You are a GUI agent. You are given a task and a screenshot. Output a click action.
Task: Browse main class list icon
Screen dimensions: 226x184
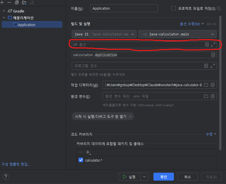(213, 55)
